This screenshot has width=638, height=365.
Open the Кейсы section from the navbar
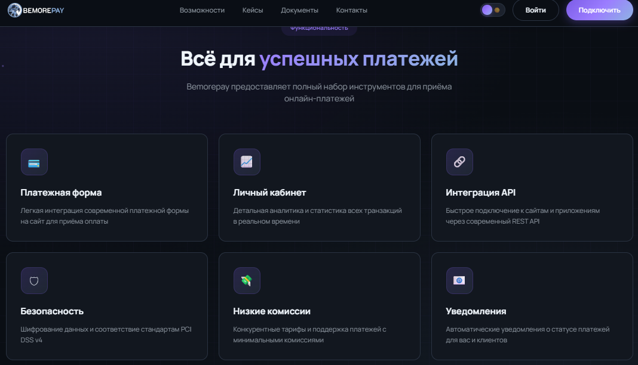click(x=252, y=10)
